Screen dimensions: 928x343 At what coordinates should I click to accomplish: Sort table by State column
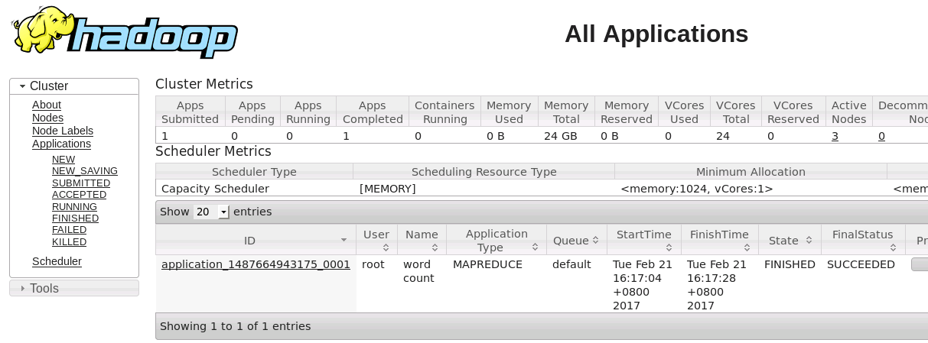tap(790, 240)
